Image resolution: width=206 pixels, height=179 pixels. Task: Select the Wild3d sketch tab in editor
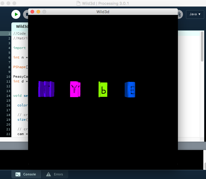tap(20, 27)
